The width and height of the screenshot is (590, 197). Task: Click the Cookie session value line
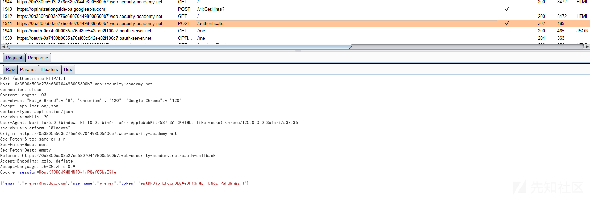[58, 172]
